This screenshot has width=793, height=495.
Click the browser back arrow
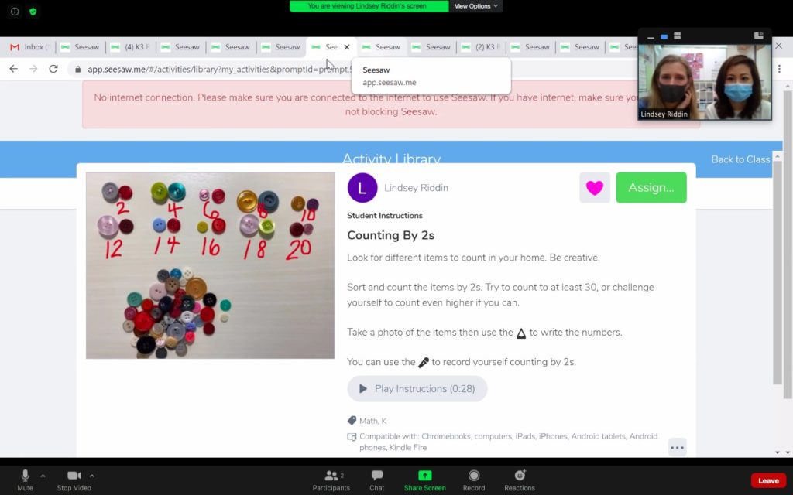[x=13, y=69]
